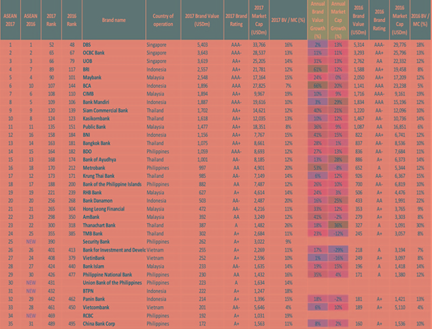Select the 'Security Bank' brand name
Screen dimensions: 432x329
pyautogui.click(x=96, y=241)
